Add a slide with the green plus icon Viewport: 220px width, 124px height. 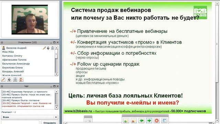[126, 121]
